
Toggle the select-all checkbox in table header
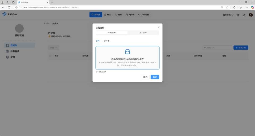(50, 56)
